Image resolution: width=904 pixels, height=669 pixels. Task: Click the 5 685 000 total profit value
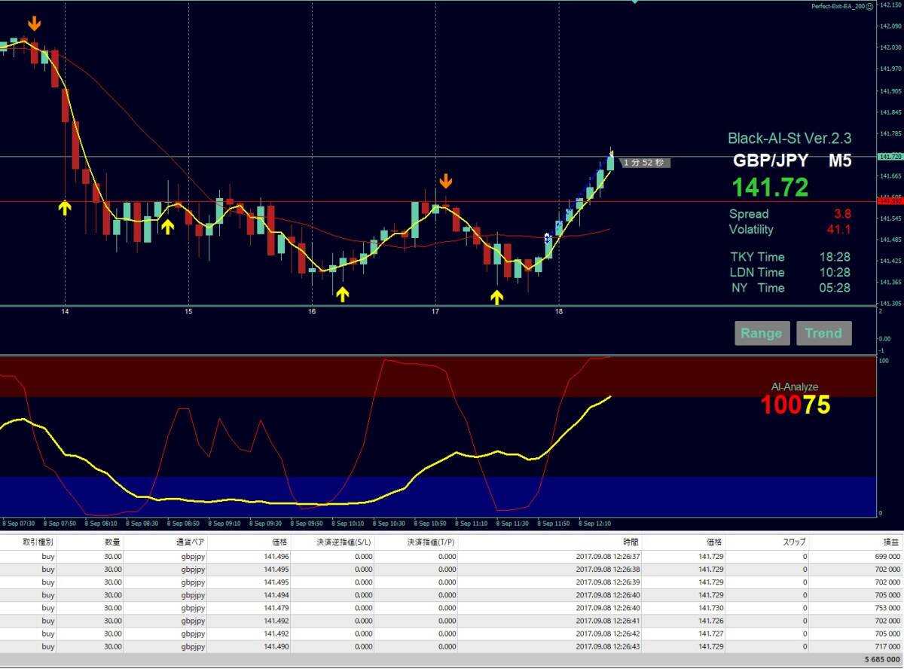point(881,659)
